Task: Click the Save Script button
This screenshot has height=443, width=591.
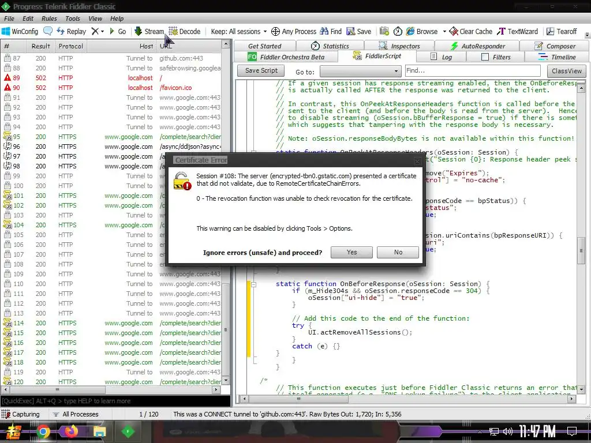Action: tap(261, 70)
